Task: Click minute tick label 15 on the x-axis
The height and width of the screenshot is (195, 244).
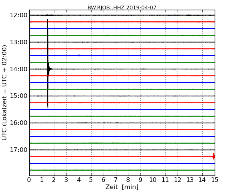Action: click(215, 180)
